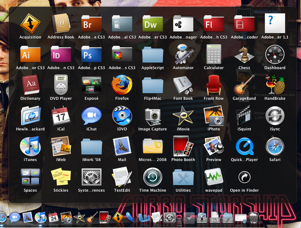Open iSquint
The width and height of the screenshot is (301, 228).
click(244, 116)
